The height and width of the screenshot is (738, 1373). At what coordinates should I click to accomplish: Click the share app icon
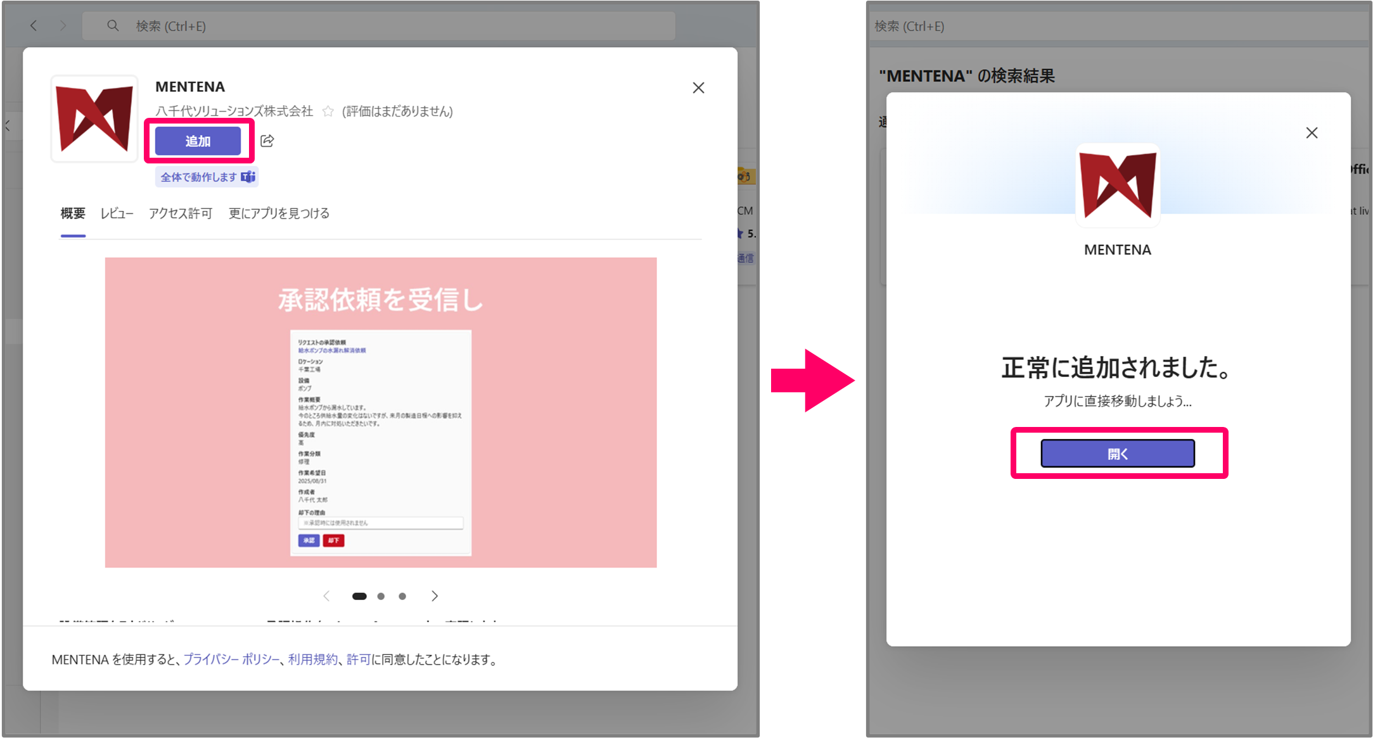coord(267,141)
